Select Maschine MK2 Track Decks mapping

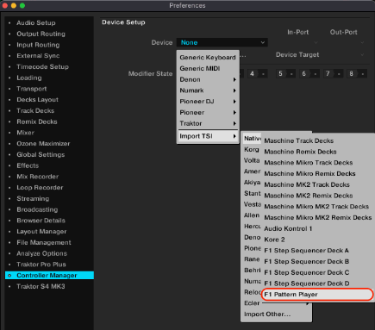click(x=307, y=184)
